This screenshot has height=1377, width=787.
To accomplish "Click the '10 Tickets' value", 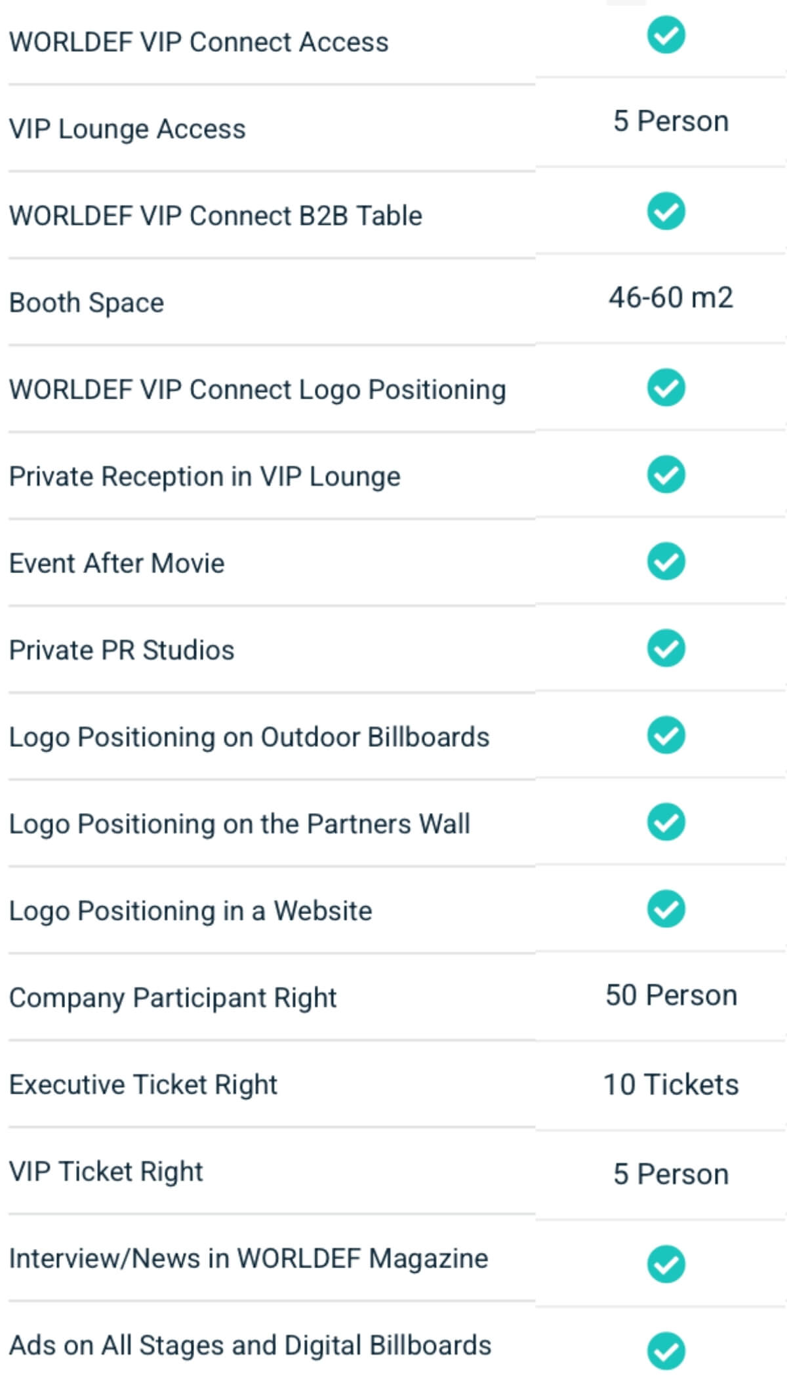I will tap(671, 1085).
